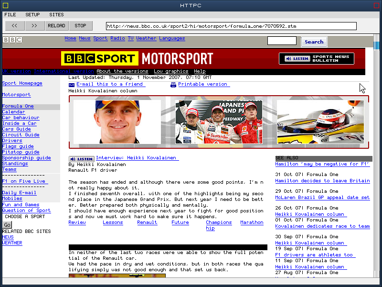This screenshot has width=382, height=287.
Task: Open the FILE menu
Action: (10, 15)
